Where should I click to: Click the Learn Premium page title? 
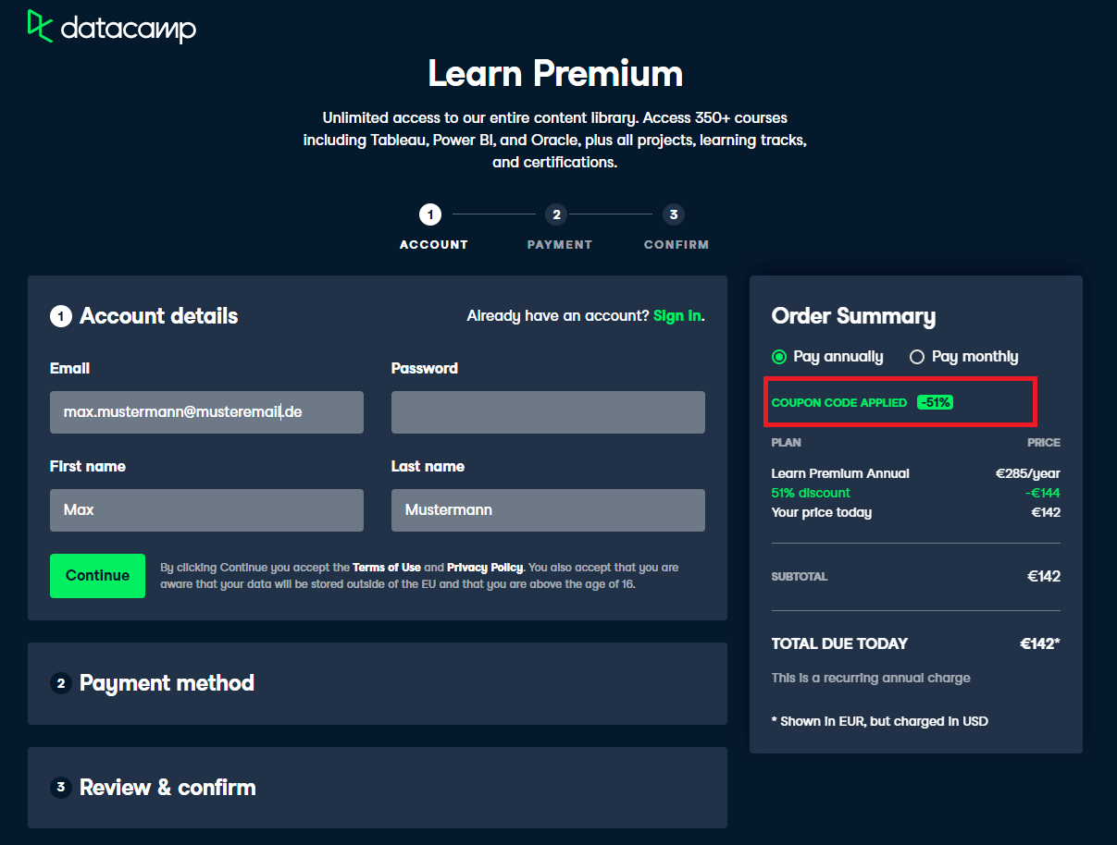555,73
